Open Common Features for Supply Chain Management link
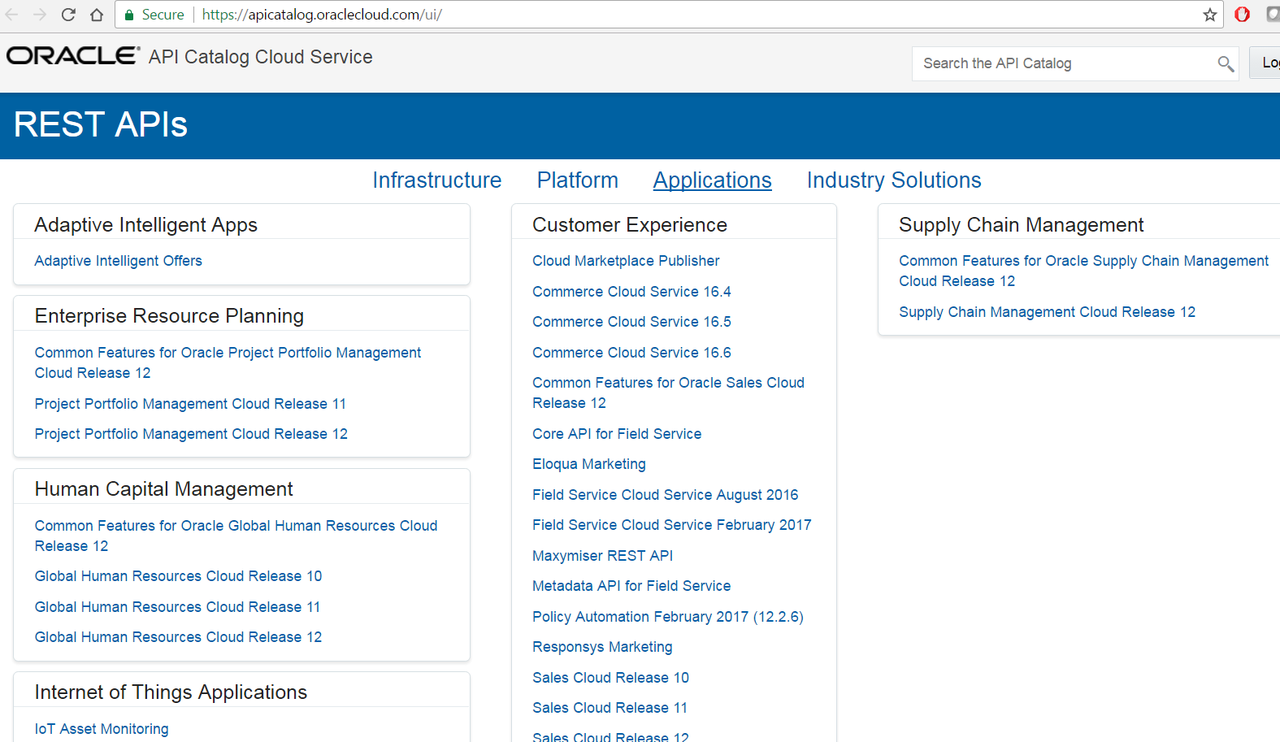Image resolution: width=1280 pixels, height=742 pixels. point(1083,271)
